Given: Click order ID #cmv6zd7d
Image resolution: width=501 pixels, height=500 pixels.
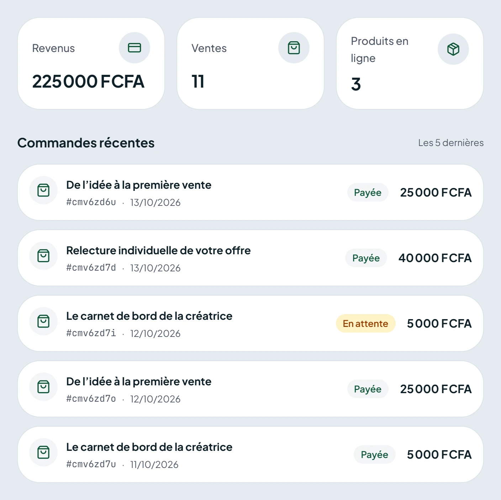Looking at the screenshot, I should [x=91, y=268].
